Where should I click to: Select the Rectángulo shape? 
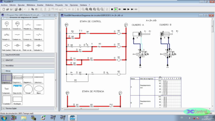(x=17, y=100)
